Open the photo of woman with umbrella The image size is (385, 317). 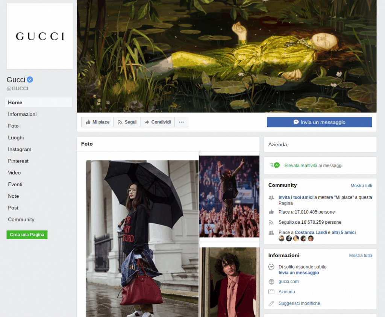click(142, 238)
